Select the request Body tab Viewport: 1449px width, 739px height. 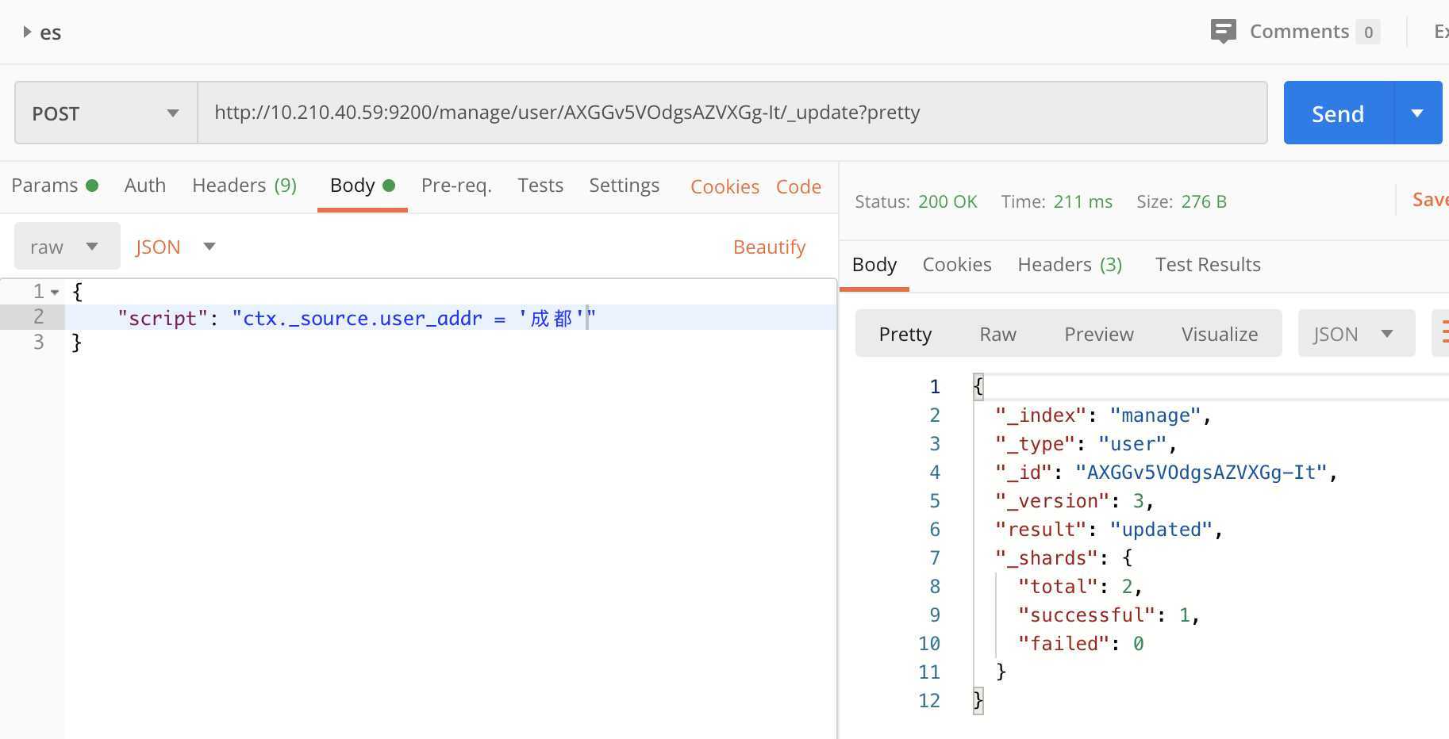pos(362,186)
